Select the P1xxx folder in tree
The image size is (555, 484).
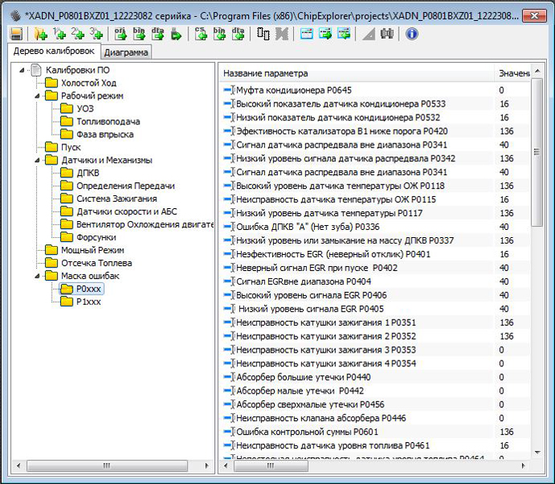point(89,302)
